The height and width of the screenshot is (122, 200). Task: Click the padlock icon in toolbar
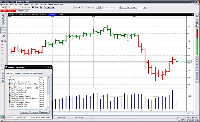coord(29,8)
